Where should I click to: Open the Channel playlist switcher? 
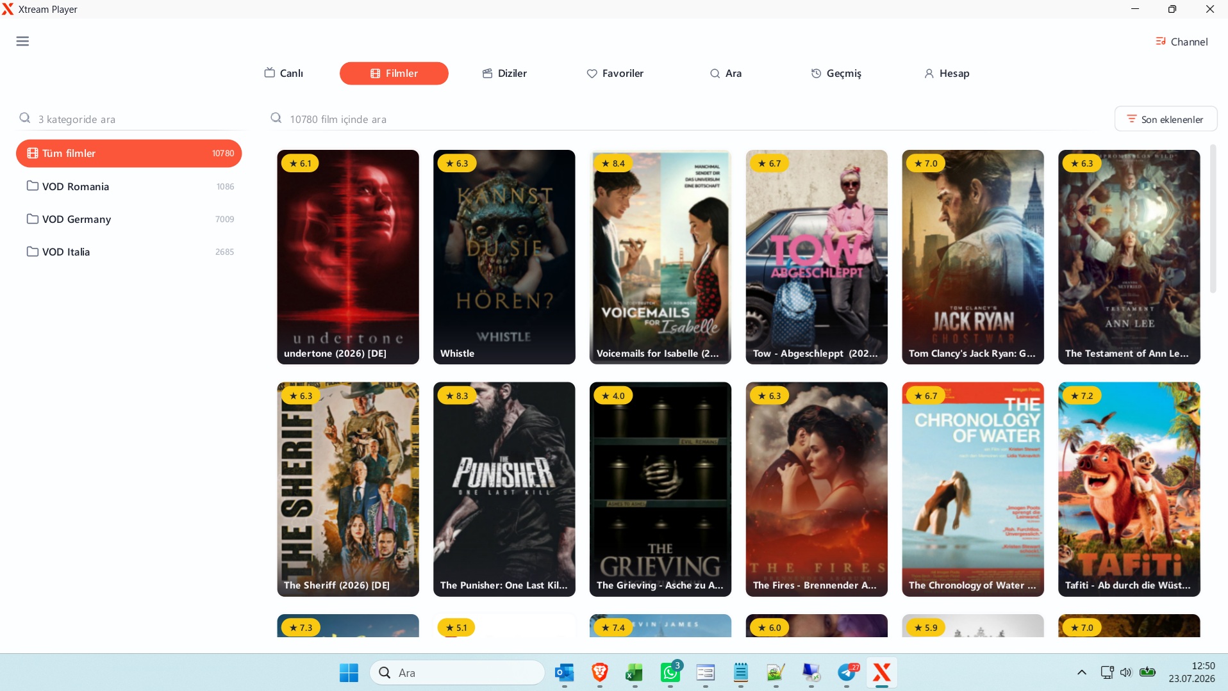pos(1181,42)
